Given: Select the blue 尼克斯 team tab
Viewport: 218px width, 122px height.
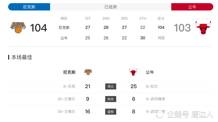Looking at the screenshot, I should tap(29, 7).
